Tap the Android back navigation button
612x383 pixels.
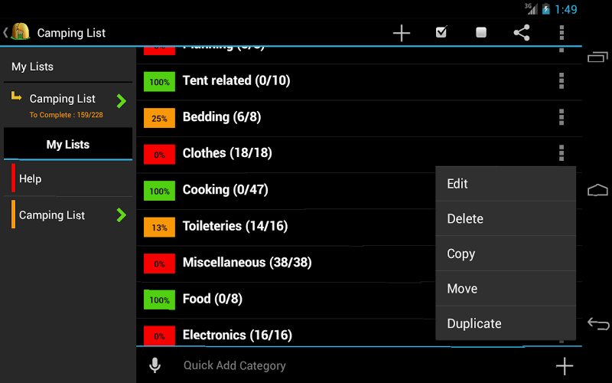pyautogui.click(x=598, y=324)
